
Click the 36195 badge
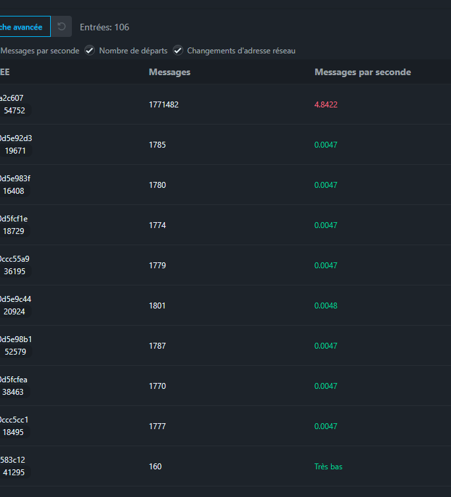15,272
